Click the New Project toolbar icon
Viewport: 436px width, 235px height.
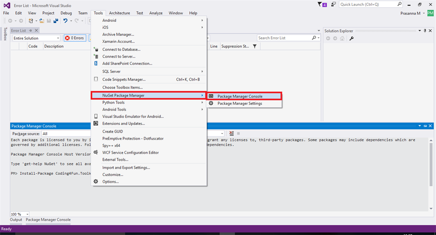(x=31, y=20)
